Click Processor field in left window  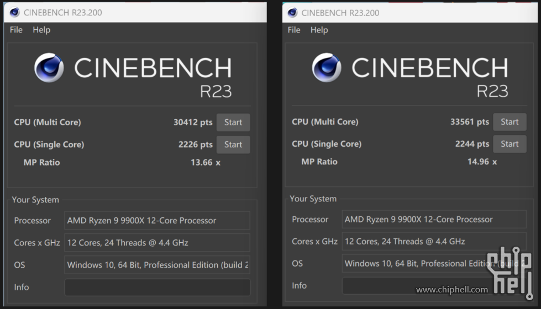point(157,221)
